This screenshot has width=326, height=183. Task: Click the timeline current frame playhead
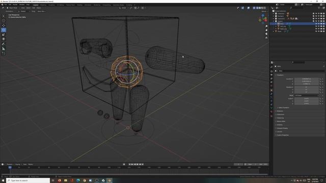[x=10, y=167]
